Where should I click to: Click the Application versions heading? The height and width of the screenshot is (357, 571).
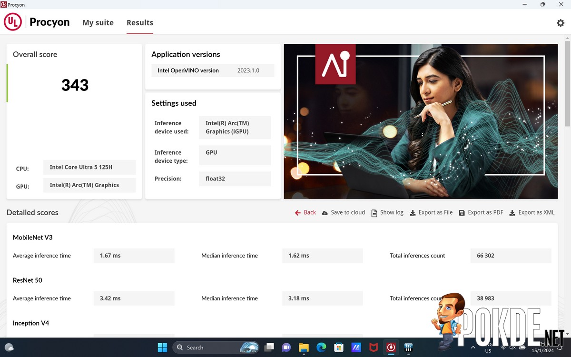tap(186, 55)
